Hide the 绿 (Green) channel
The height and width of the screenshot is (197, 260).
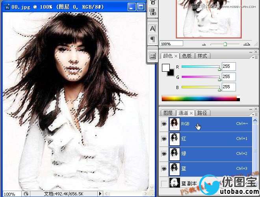tap(164, 154)
